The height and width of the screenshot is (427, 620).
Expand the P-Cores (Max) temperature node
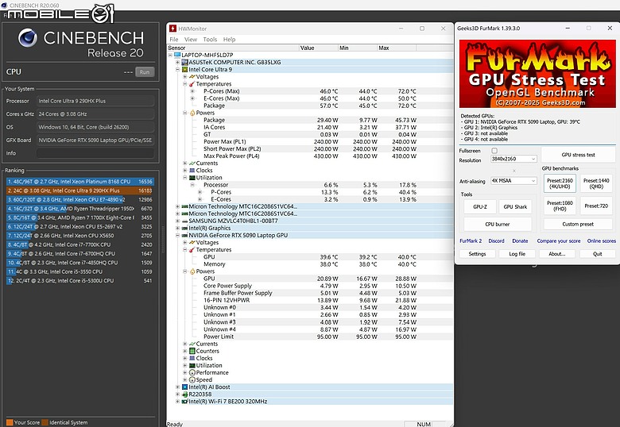(x=192, y=91)
